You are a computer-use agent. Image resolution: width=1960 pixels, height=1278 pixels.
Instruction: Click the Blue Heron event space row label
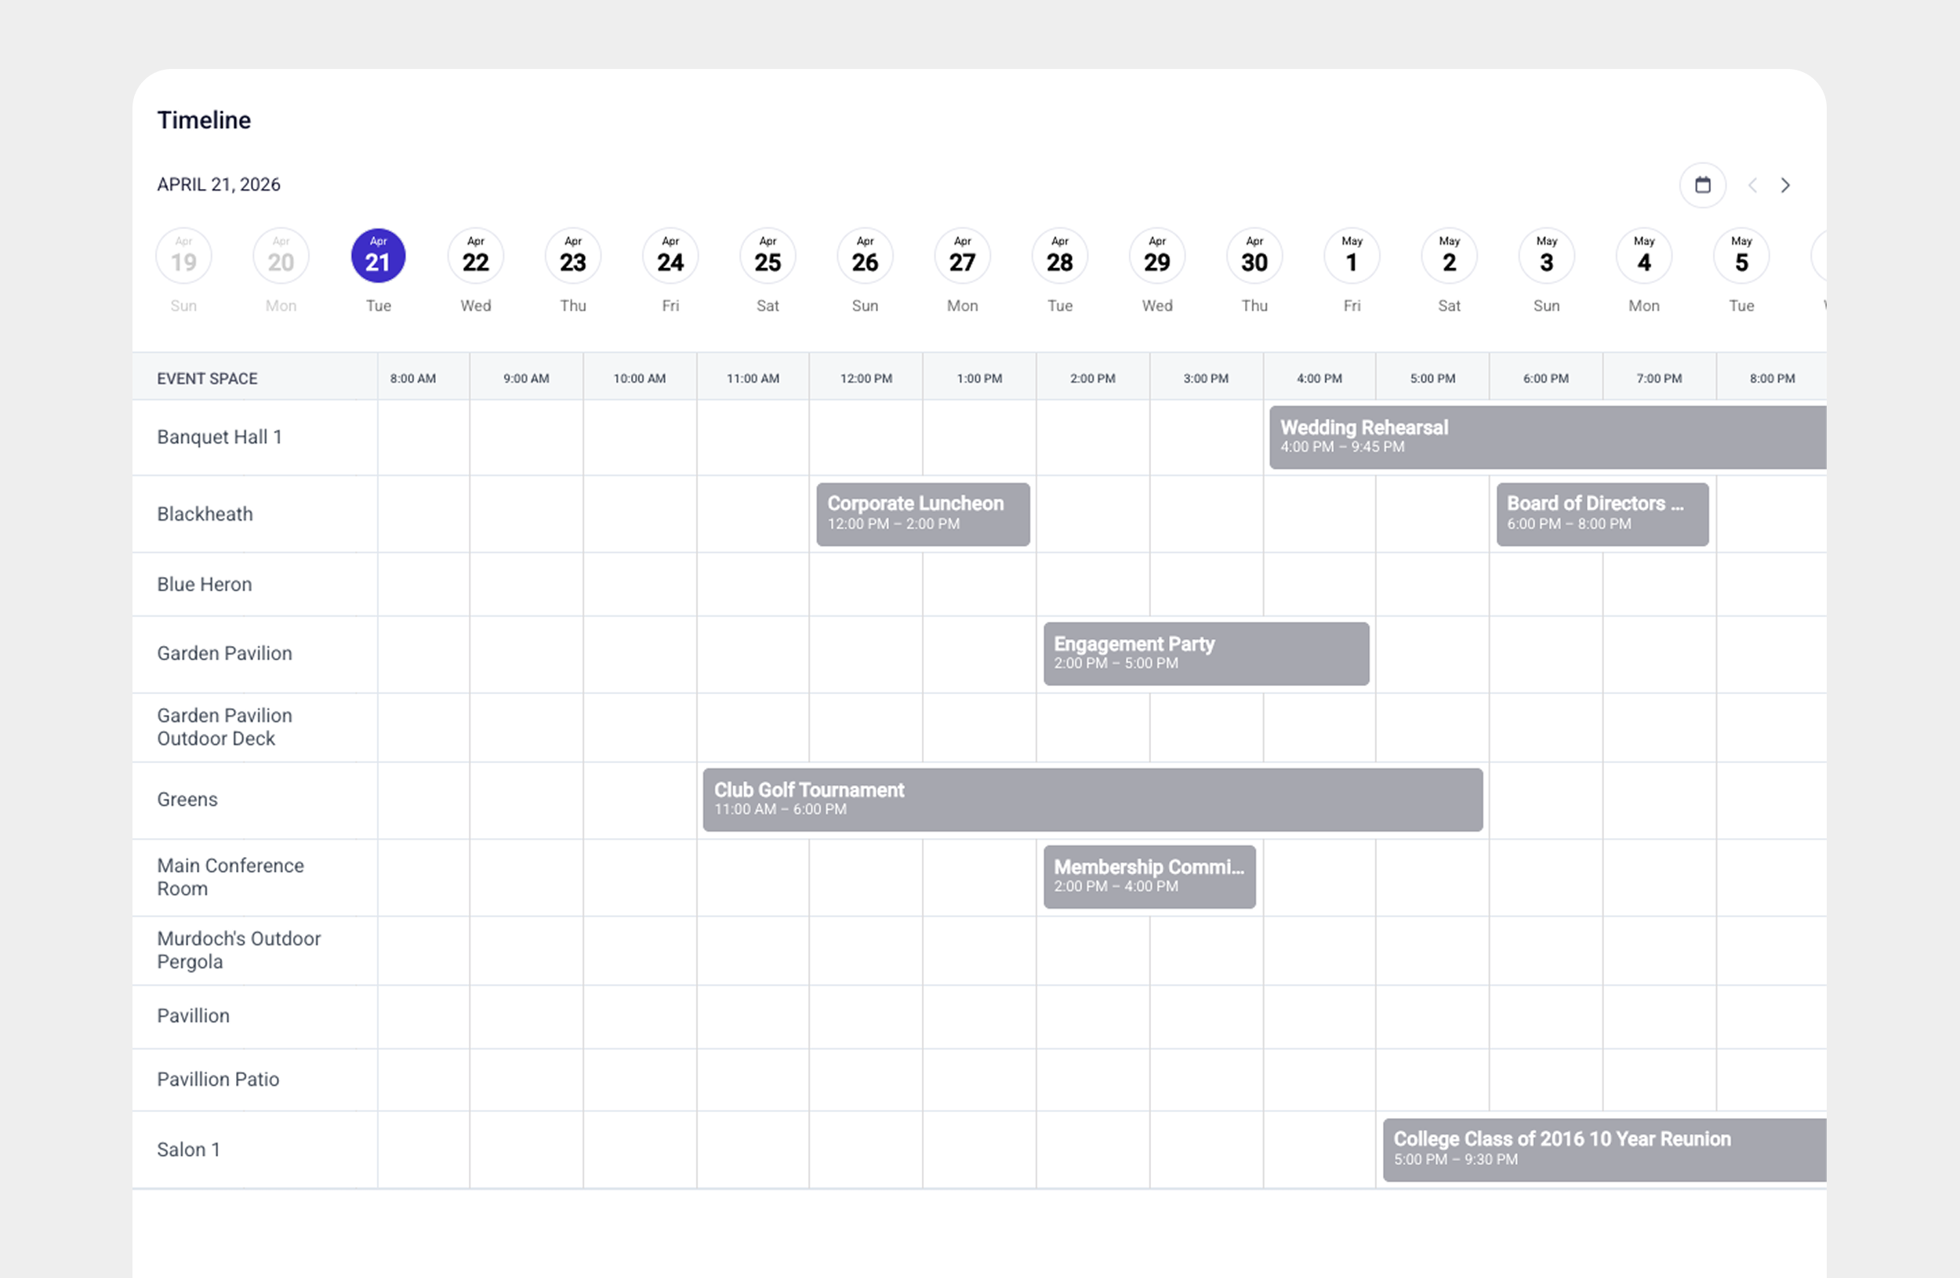(205, 585)
